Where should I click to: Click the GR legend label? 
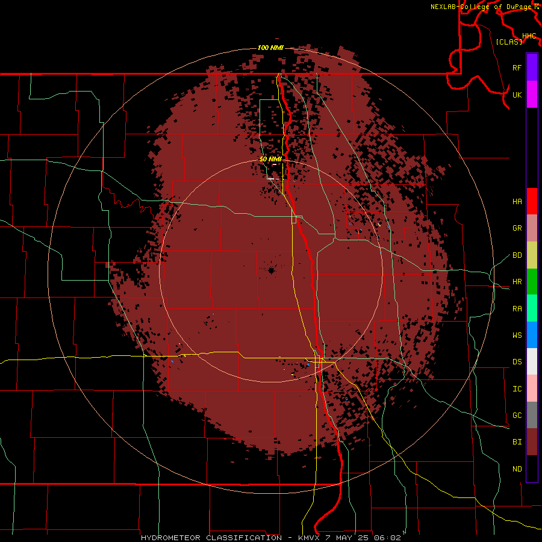[x=517, y=228]
